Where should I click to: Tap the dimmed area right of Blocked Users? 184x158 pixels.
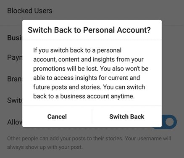coord(118,11)
